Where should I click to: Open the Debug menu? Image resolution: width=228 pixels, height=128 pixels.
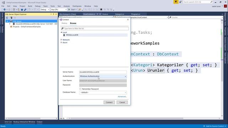(37, 6)
